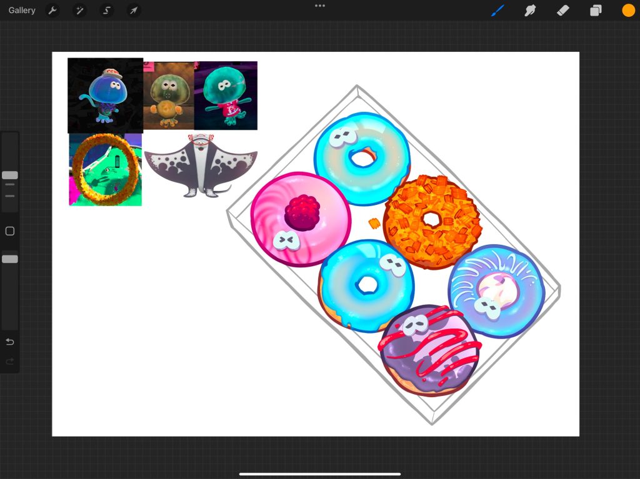640x479 pixels.
Task: Tap the purple donut with red drizzle
Action: pyautogui.click(x=430, y=351)
